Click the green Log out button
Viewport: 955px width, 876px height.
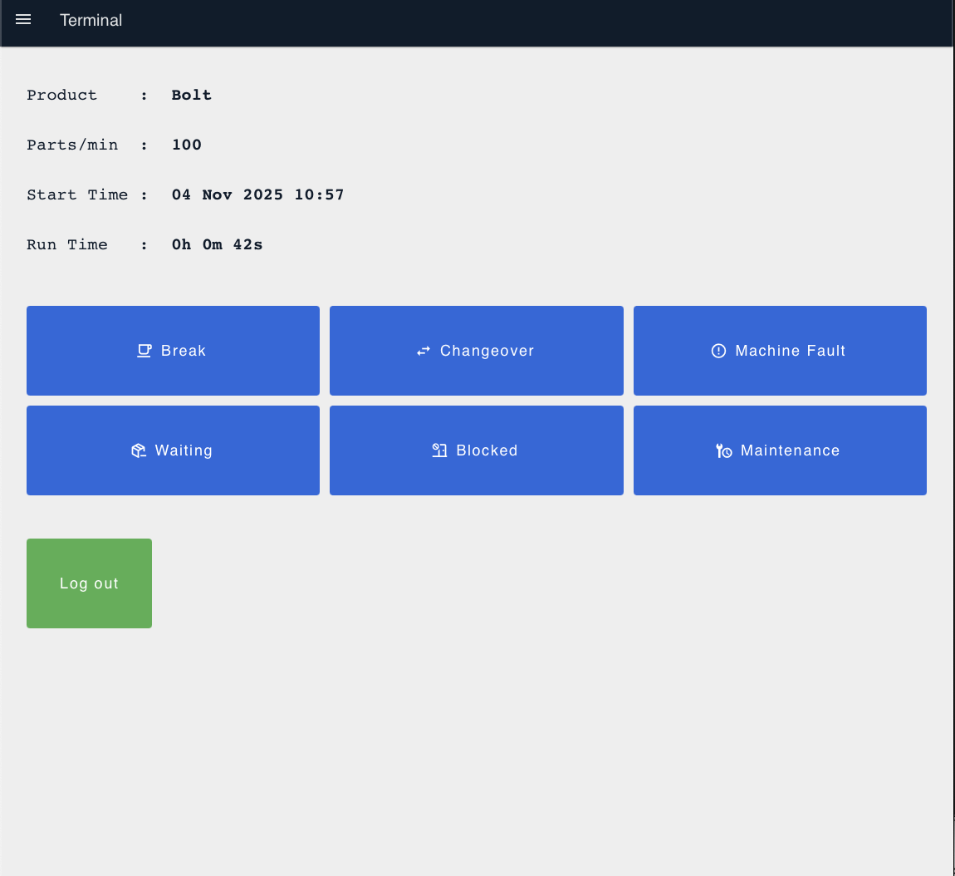[x=89, y=583]
